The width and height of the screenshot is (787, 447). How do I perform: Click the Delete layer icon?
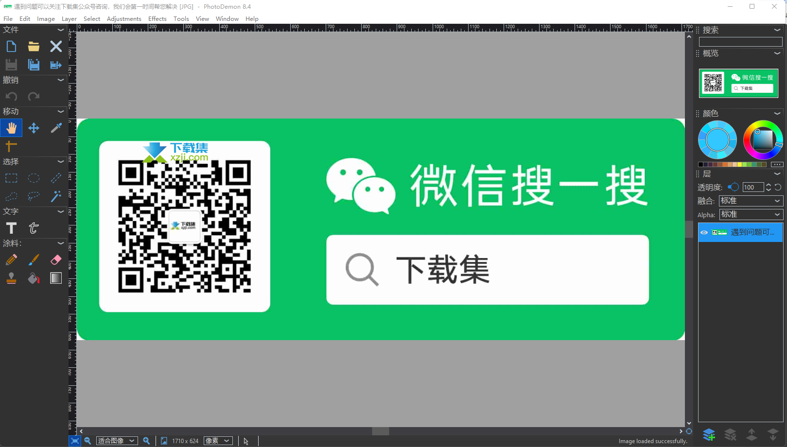(x=730, y=434)
